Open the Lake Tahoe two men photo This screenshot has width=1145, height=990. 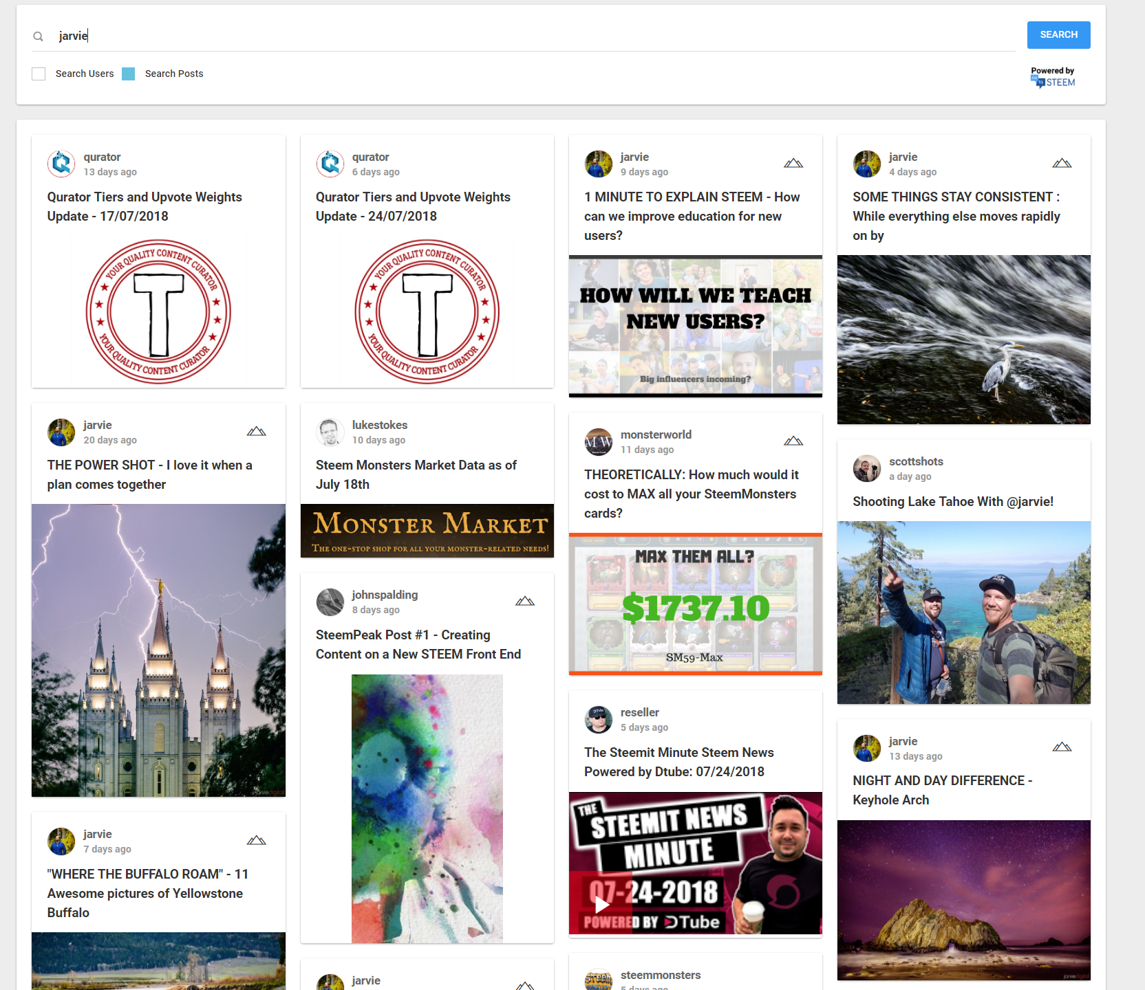coord(963,613)
